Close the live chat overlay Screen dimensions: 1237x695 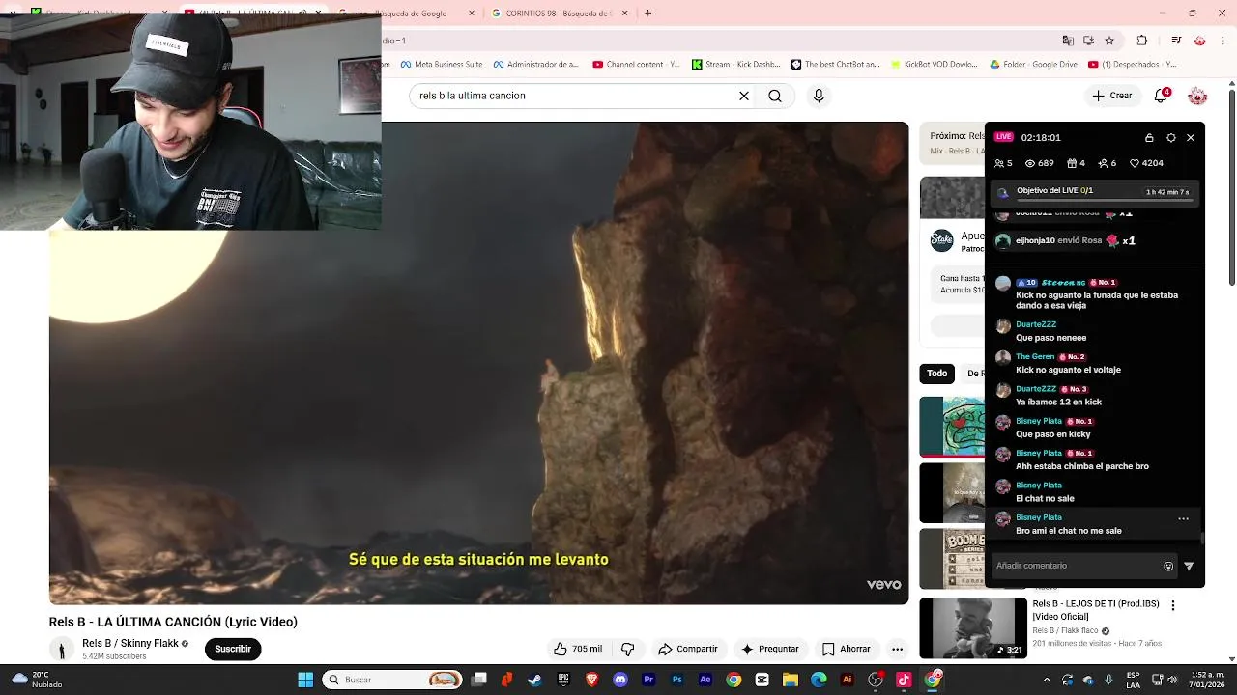point(1191,138)
